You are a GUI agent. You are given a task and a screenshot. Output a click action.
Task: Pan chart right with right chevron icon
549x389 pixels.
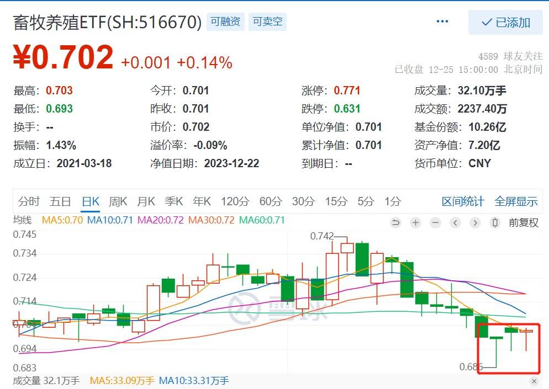[475, 223]
